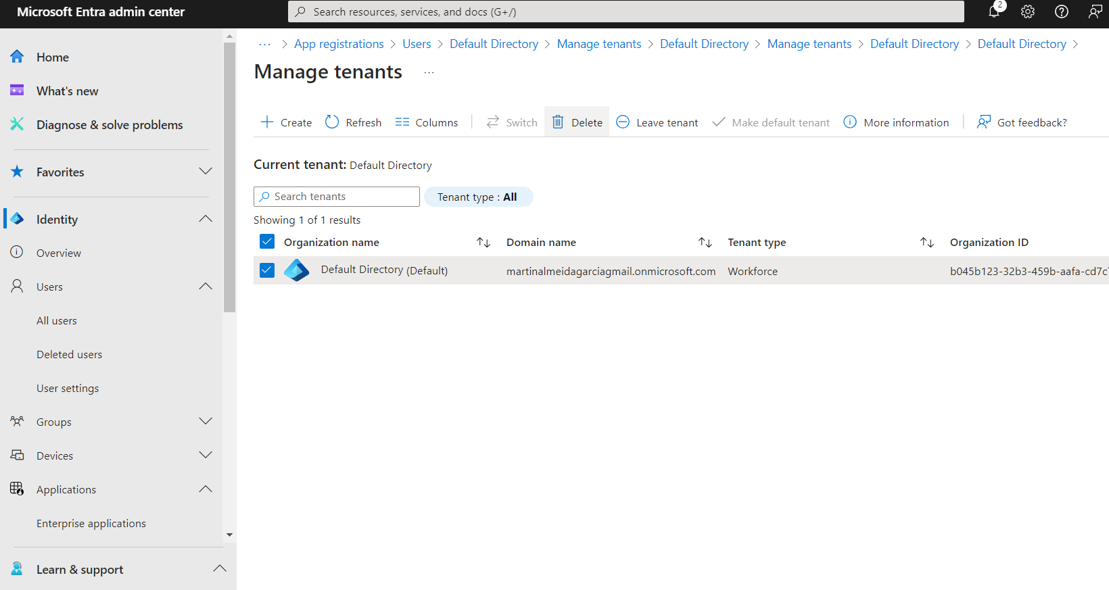
Task: Click the Search tenants input field
Action: [x=337, y=197]
